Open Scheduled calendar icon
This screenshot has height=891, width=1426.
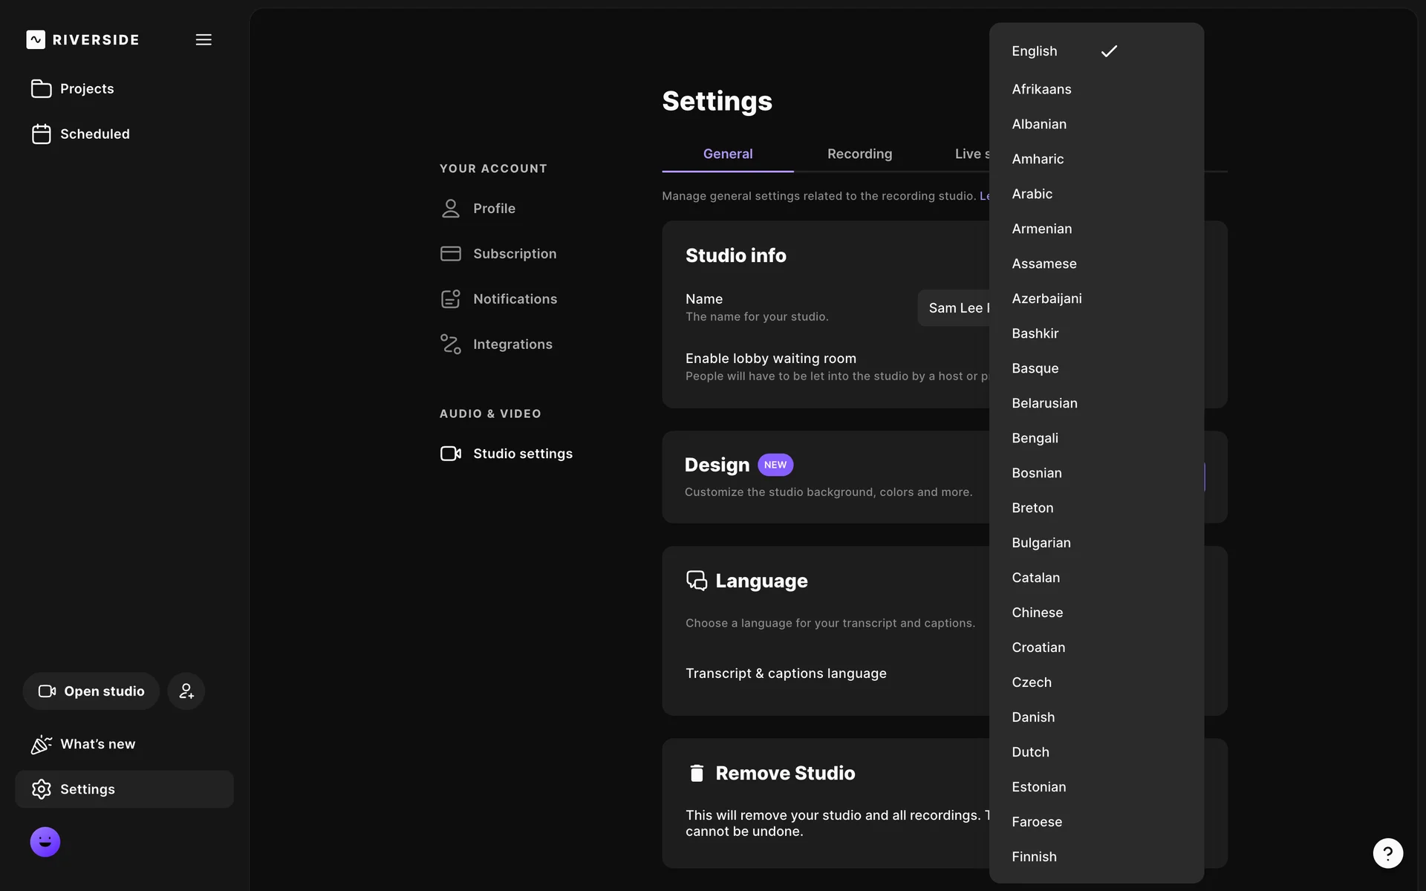click(x=42, y=134)
